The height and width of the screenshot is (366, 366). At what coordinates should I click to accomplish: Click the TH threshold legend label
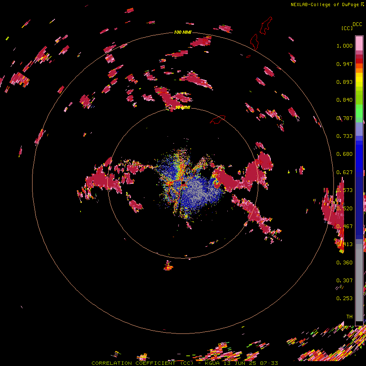click(x=349, y=317)
